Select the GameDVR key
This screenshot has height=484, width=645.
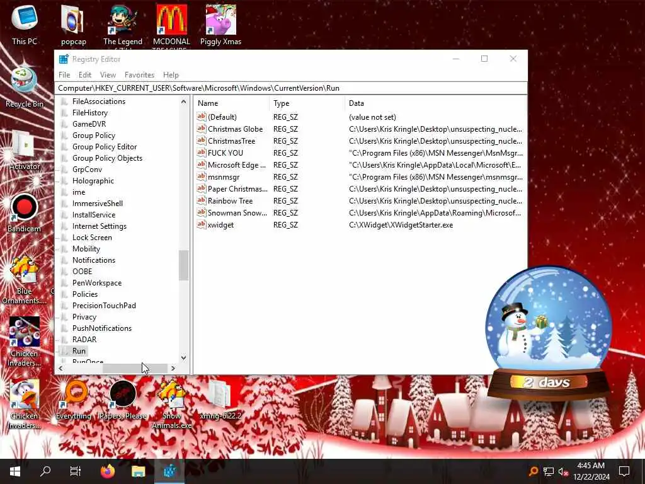click(89, 124)
